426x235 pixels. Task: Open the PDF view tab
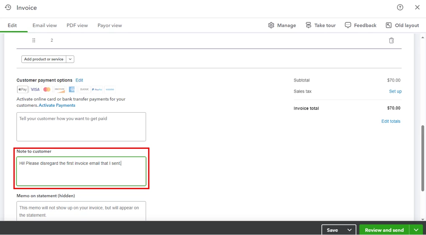click(x=77, y=25)
